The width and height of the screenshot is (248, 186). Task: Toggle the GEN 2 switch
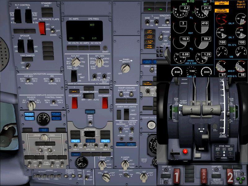tap(106, 146)
